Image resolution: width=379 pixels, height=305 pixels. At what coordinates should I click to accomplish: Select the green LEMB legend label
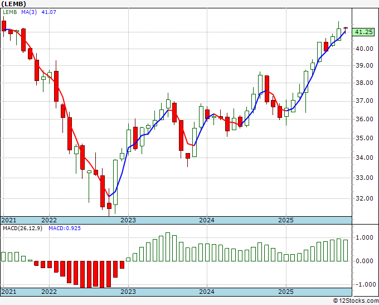tap(9, 12)
